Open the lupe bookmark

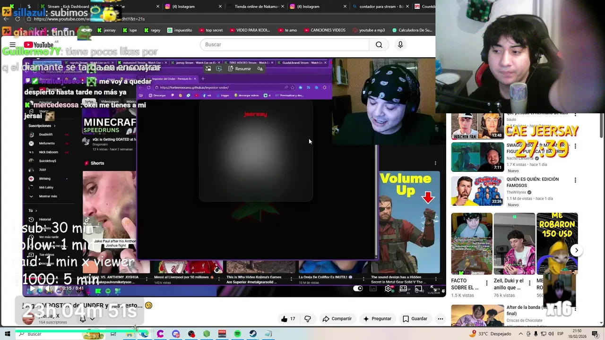[x=130, y=30]
